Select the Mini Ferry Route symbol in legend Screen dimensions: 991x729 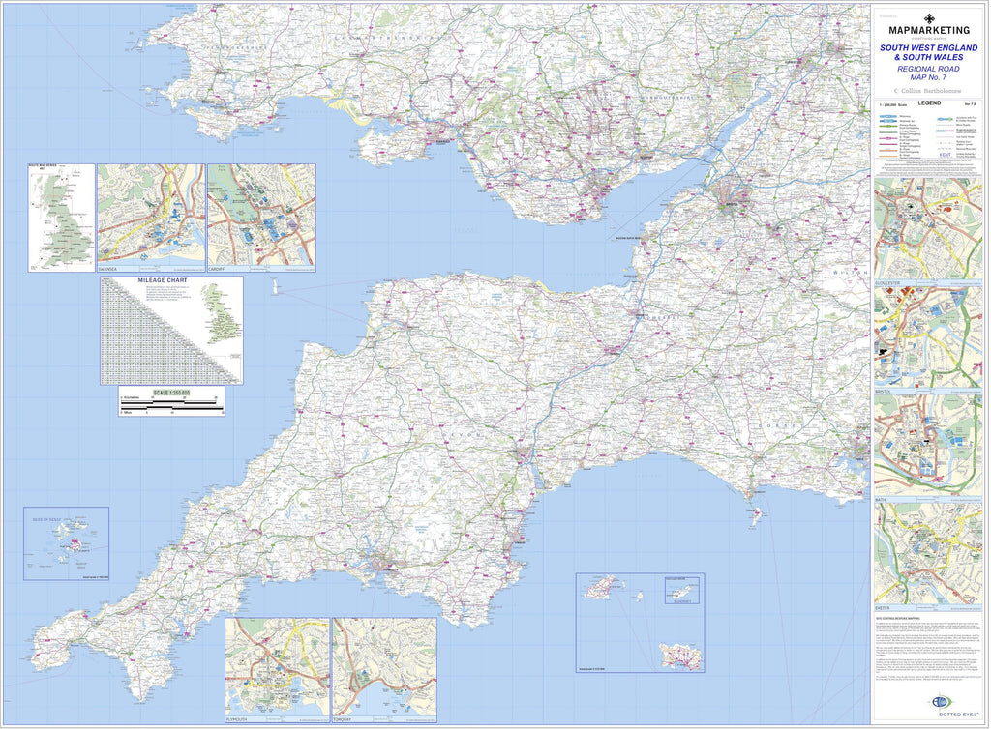945,137
